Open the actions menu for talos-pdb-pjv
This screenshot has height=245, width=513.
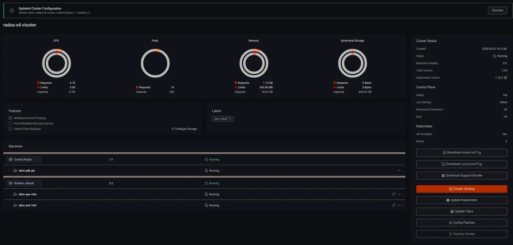pos(399,171)
